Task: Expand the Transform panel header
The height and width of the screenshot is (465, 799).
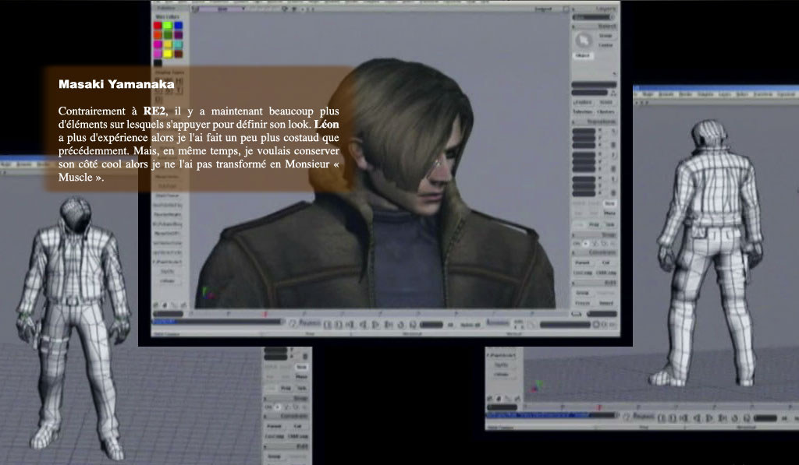Action: click(x=602, y=122)
